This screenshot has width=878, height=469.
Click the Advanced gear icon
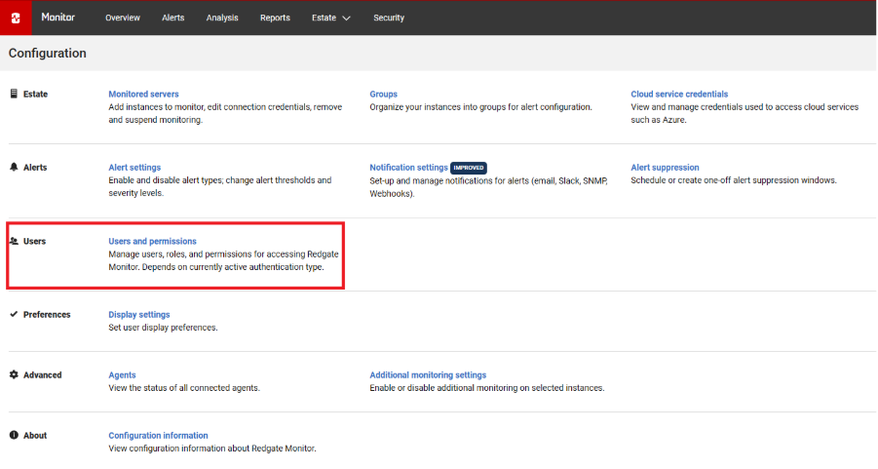(x=14, y=375)
